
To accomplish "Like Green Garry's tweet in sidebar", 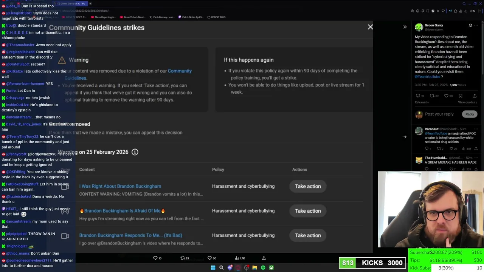I will click(x=447, y=96).
